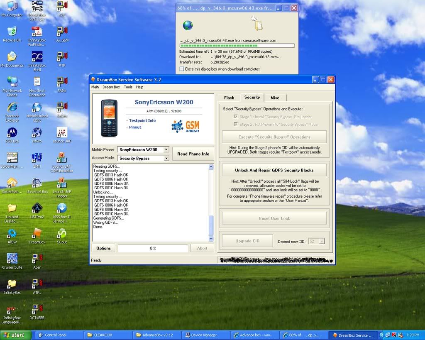425x340 pixels.
Task: Select the Security tab
Action: tap(252, 97)
